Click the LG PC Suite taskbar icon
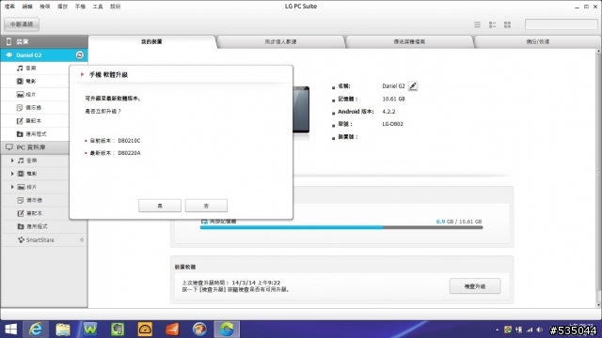 pyautogui.click(x=227, y=330)
